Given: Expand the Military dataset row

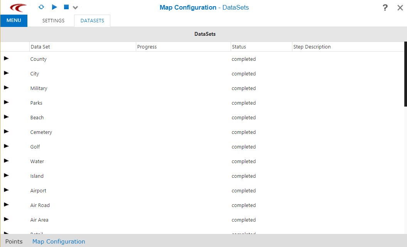Looking at the screenshot, I should 6,87.
